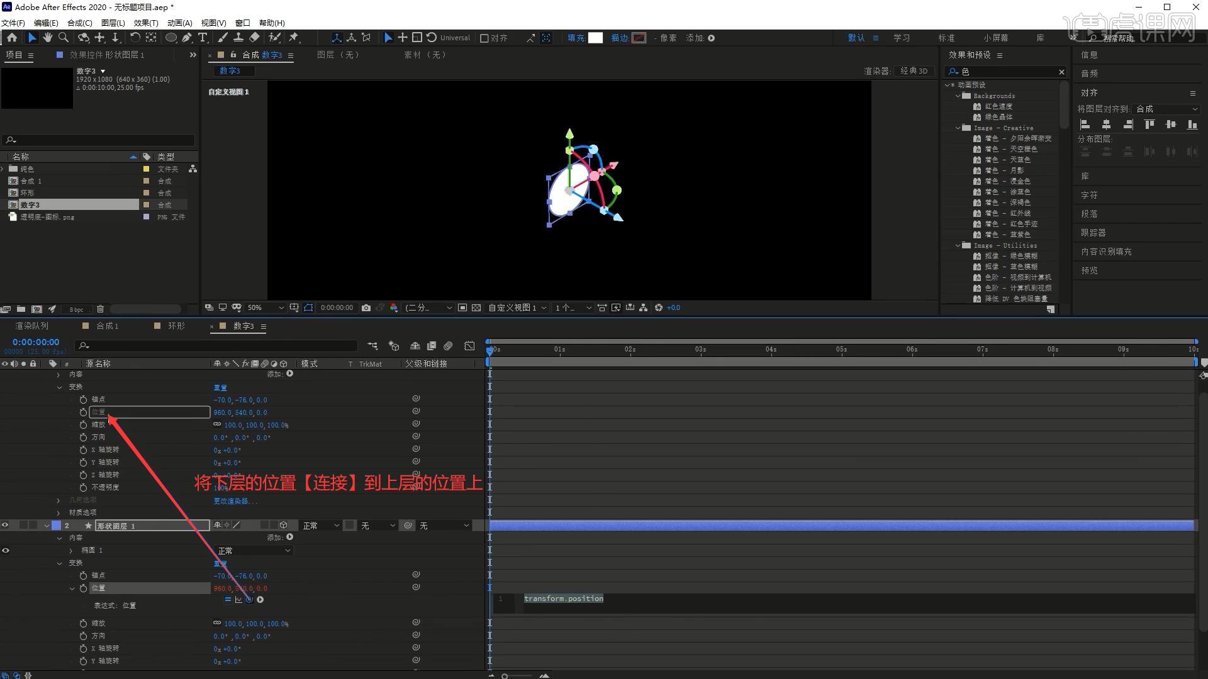The image size is (1208, 679).
Task: Switch to the 合成1 timeline tab
Action: coord(108,326)
